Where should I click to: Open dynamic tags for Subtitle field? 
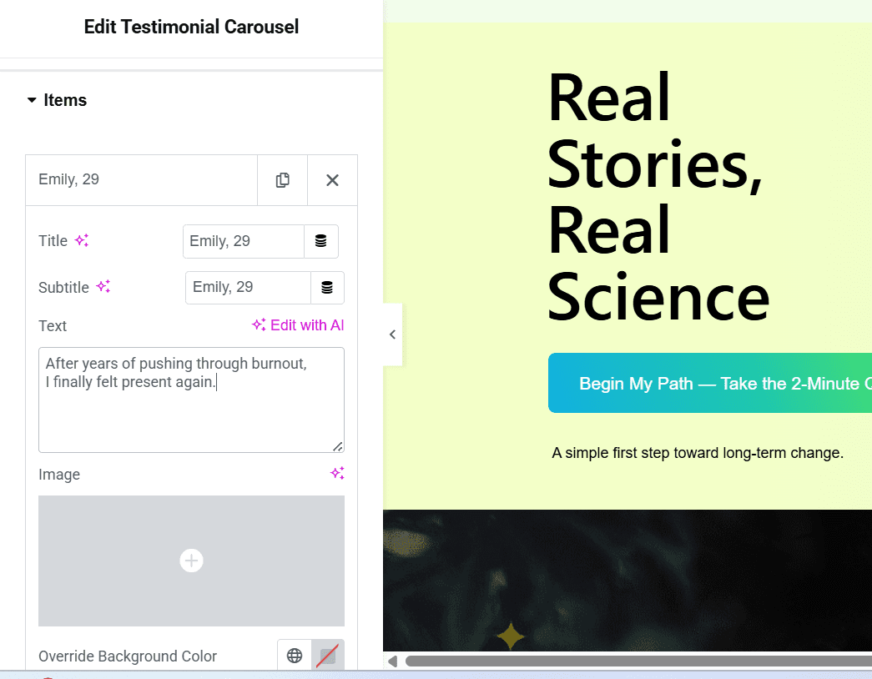point(327,288)
